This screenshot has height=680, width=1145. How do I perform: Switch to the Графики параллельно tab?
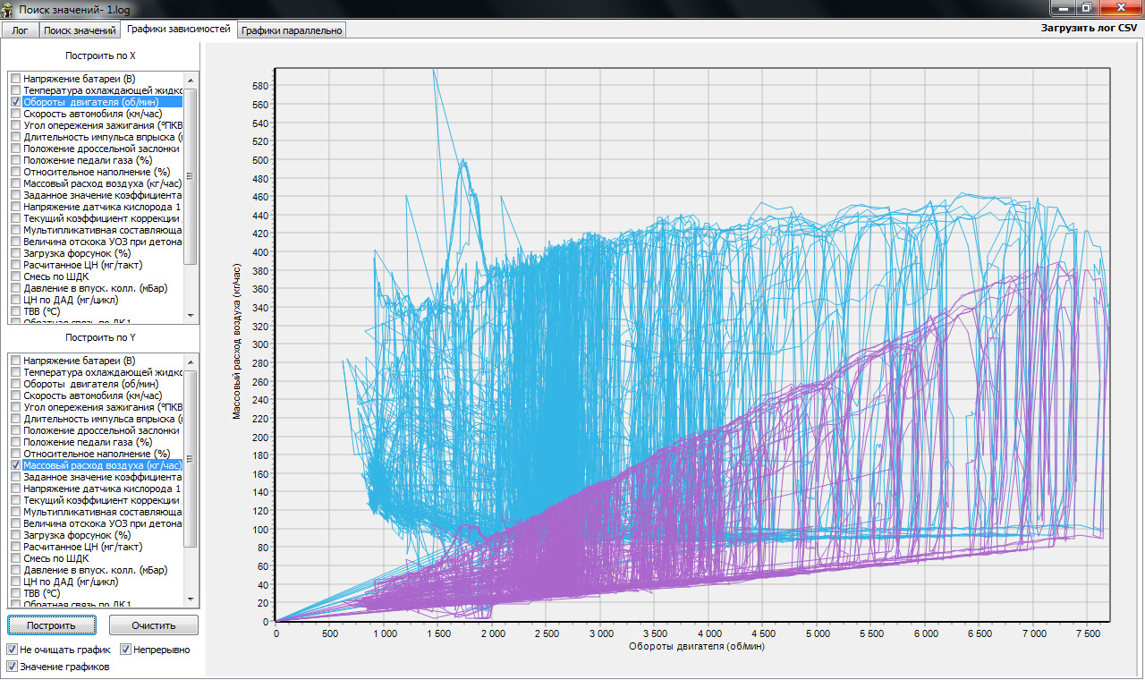pos(291,30)
